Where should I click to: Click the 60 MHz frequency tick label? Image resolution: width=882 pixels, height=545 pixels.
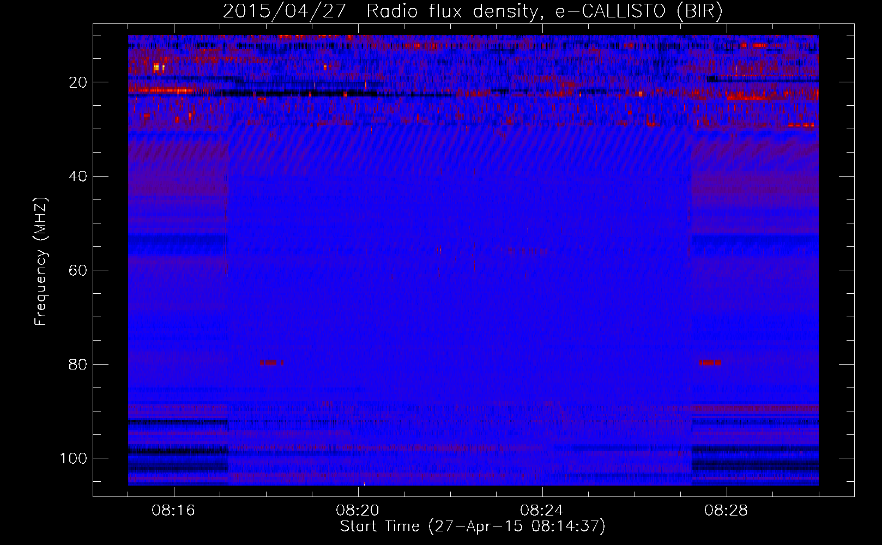(x=78, y=270)
